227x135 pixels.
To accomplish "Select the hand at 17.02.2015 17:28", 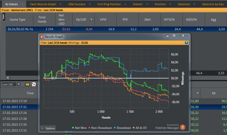I will pos(15,119).
